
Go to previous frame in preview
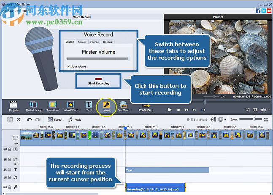(187, 110)
